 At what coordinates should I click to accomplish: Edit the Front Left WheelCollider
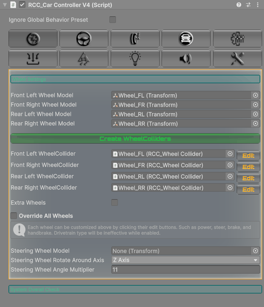[x=248, y=156]
